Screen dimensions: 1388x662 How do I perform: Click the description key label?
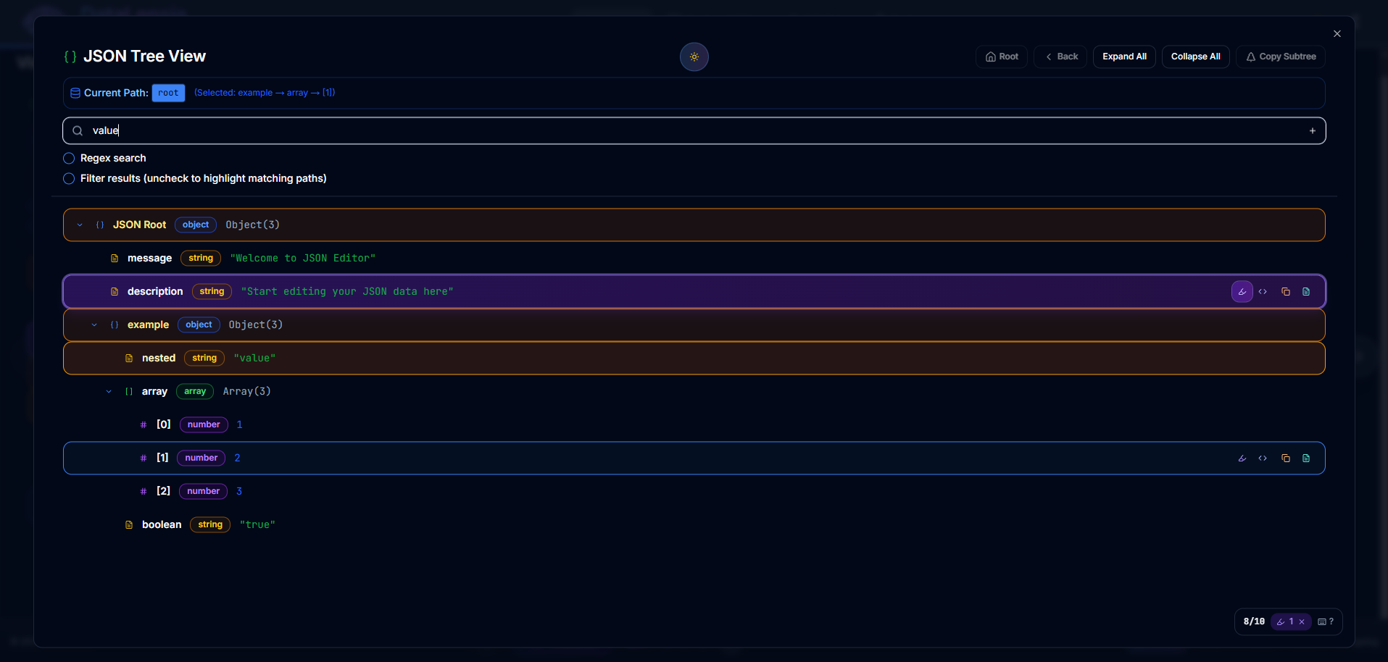pyautogui.click(x=155, y=292)
